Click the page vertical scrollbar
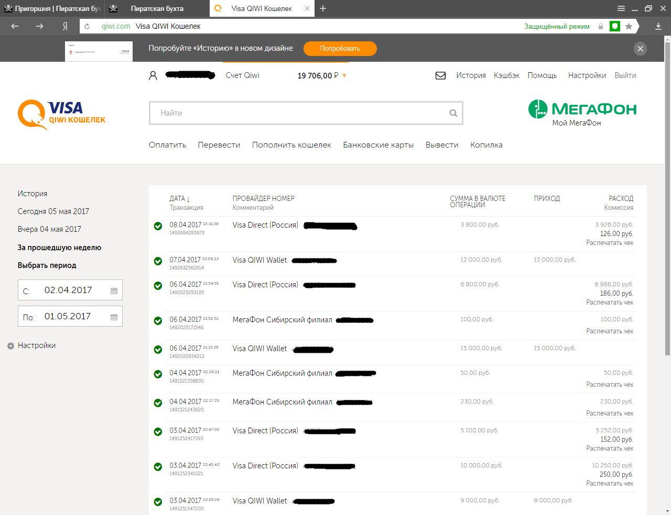The image size is (671, 515). (667, 199)
